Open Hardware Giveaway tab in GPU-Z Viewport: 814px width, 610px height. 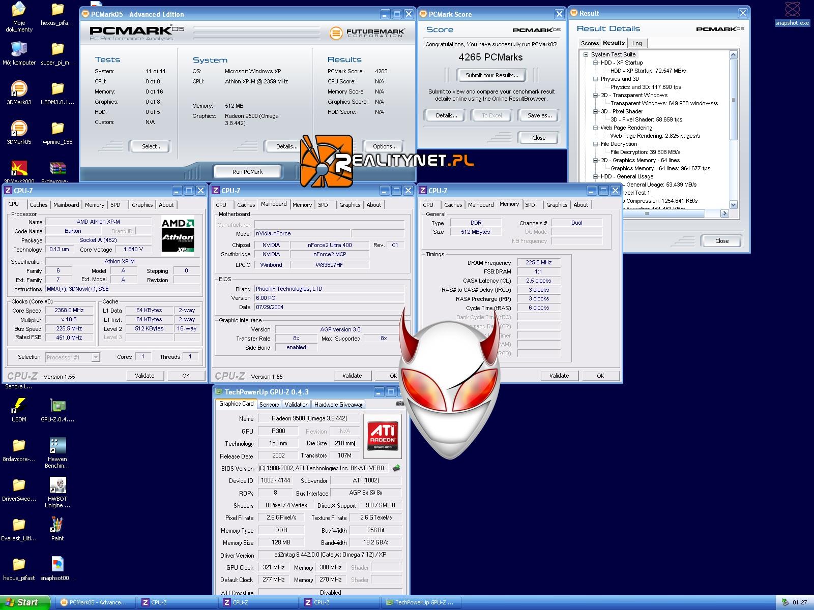(339, 405)
